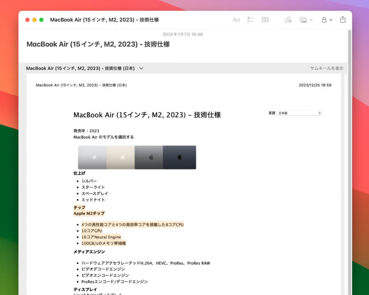Image resolution: width=369 pixels, height=295 pixels.
Task: Select the Starlight MacBook color thumbnail
Action: [121, 157]
